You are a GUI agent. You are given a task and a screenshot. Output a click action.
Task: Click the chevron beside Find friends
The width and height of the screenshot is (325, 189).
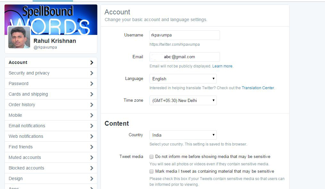coord(92,147)
